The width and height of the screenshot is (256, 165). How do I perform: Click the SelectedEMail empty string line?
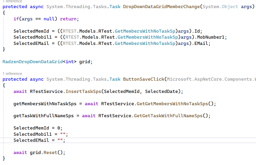click(39, 140)
